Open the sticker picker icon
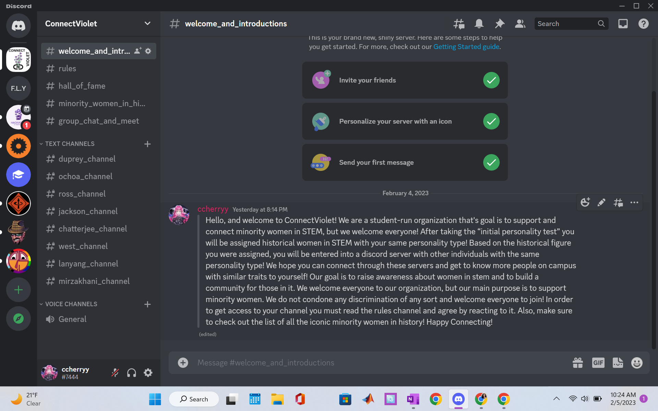 tap(618, 363)
